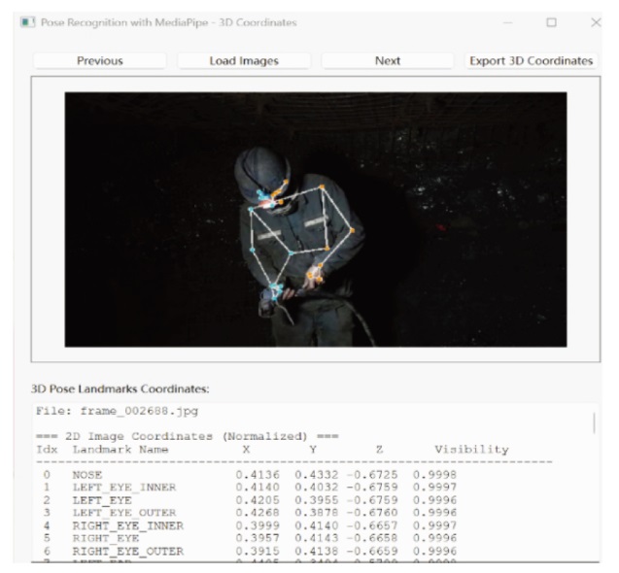This screenshot has width=619, height=573.
Task: Click the coordinates text box scrollbar thumb
Action: tap(594, 423)
